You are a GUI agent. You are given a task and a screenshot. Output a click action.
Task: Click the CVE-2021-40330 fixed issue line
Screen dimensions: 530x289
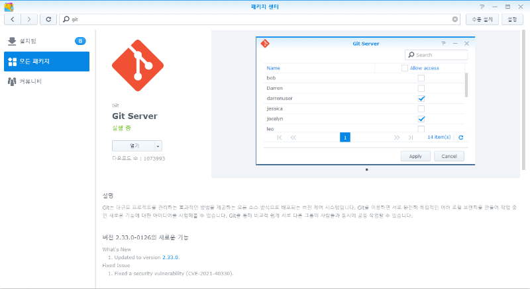point(174,274)
